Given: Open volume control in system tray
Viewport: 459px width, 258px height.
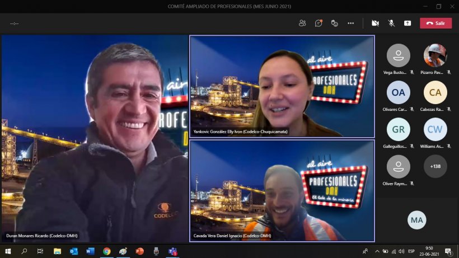Looking at the screenshot, I should coord(402,251).
